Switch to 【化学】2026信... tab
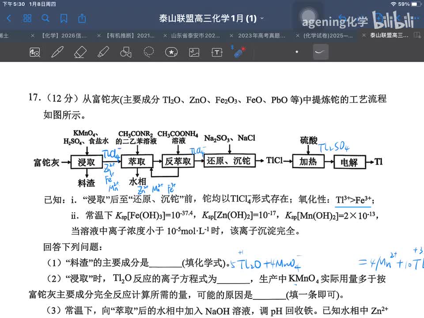 click(64, 35)
